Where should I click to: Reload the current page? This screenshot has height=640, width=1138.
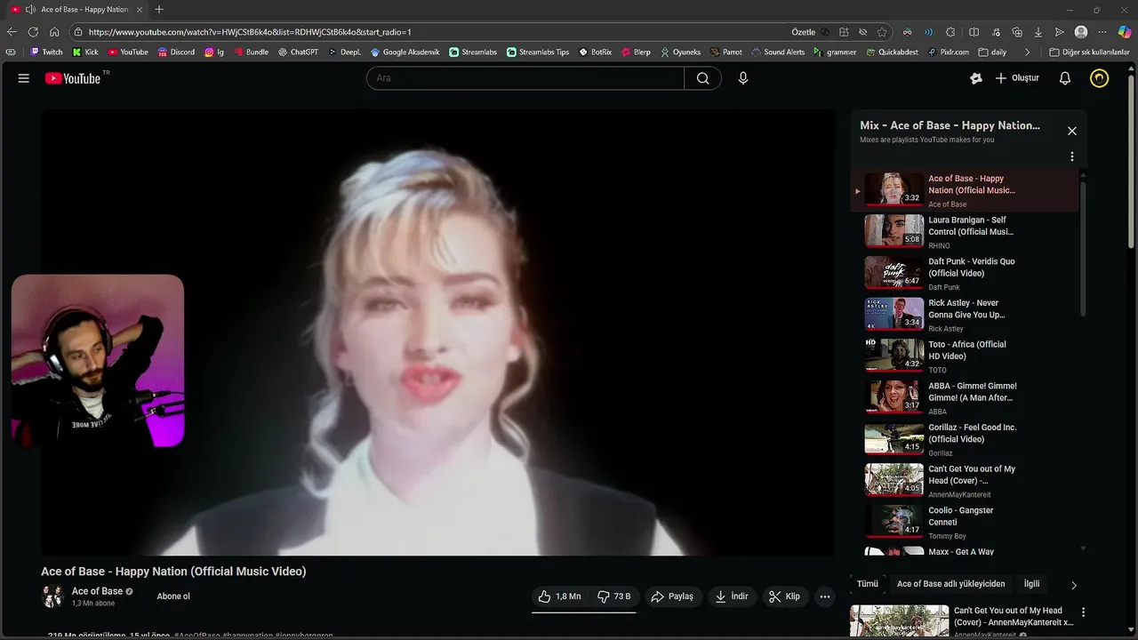[x=33, y=32]
